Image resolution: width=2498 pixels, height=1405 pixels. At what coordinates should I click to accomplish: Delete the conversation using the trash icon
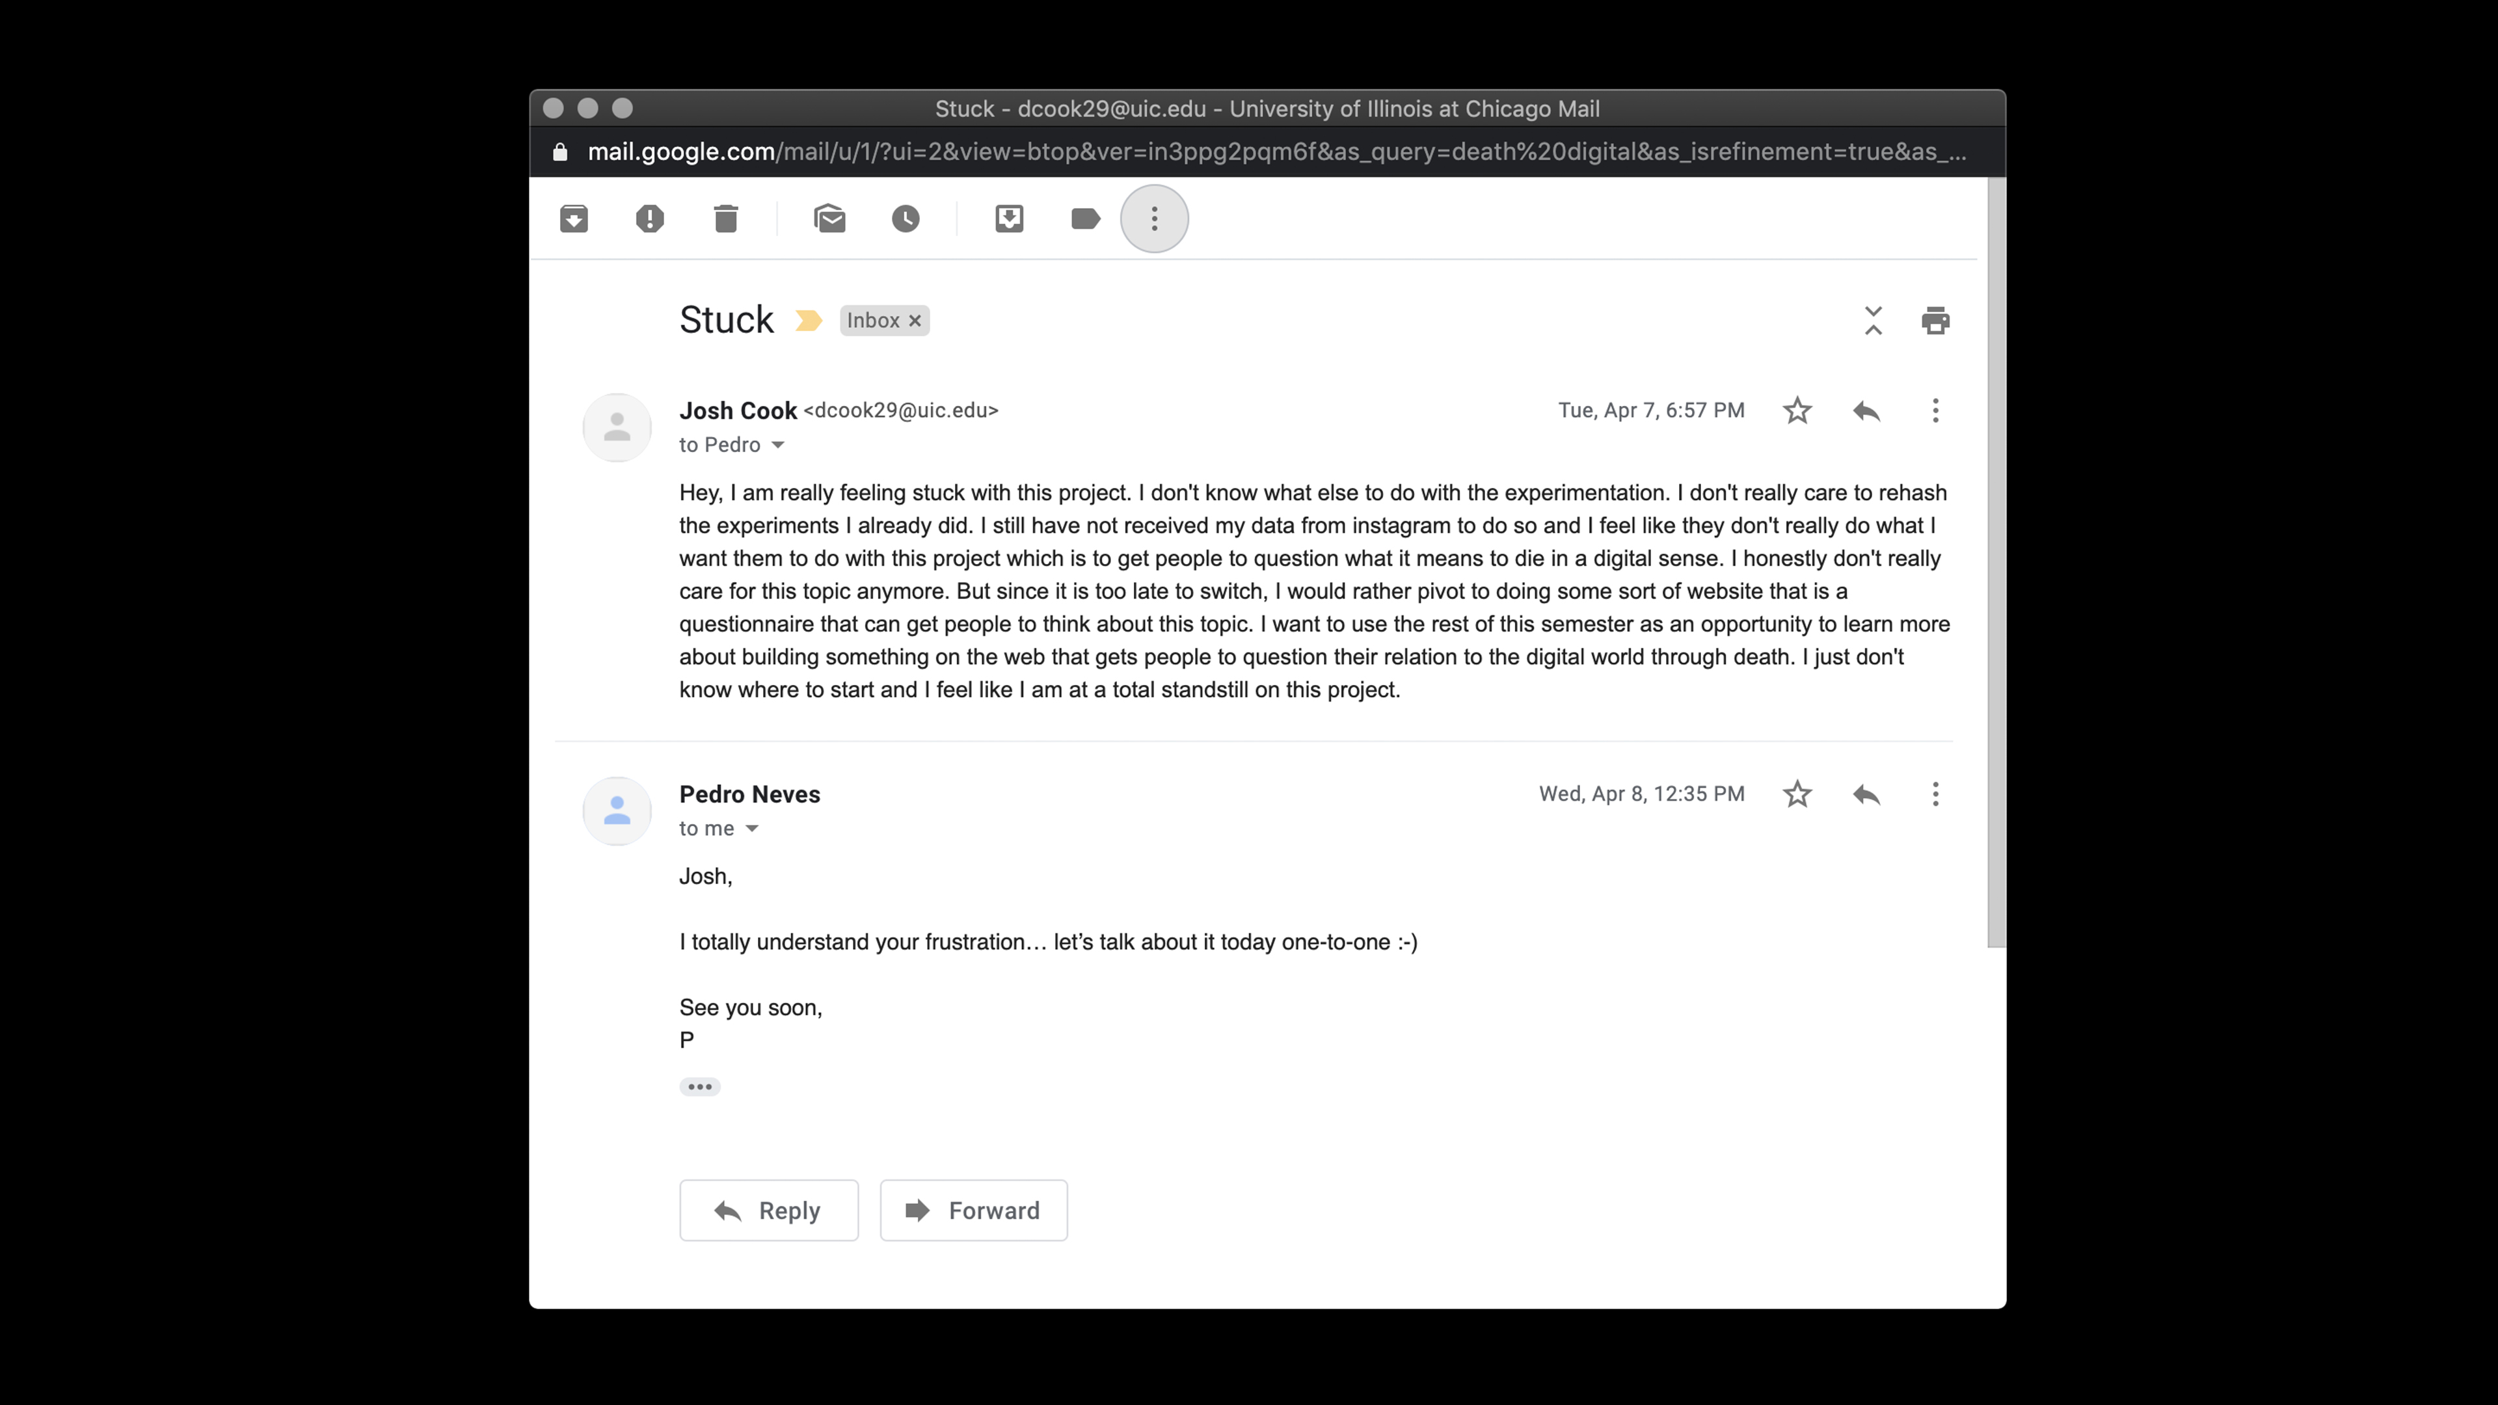[x=725, y=219]
